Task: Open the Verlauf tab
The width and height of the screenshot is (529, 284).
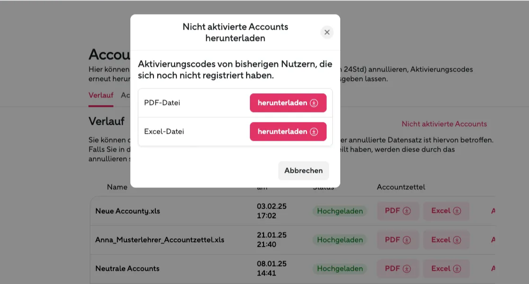Action: click(101, 95)
